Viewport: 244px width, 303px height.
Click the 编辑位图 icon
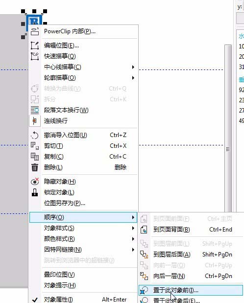[x=35, y=46]
